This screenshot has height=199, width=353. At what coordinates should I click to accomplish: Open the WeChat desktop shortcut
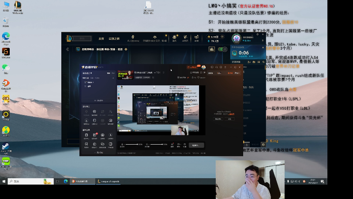pos(6,69)
